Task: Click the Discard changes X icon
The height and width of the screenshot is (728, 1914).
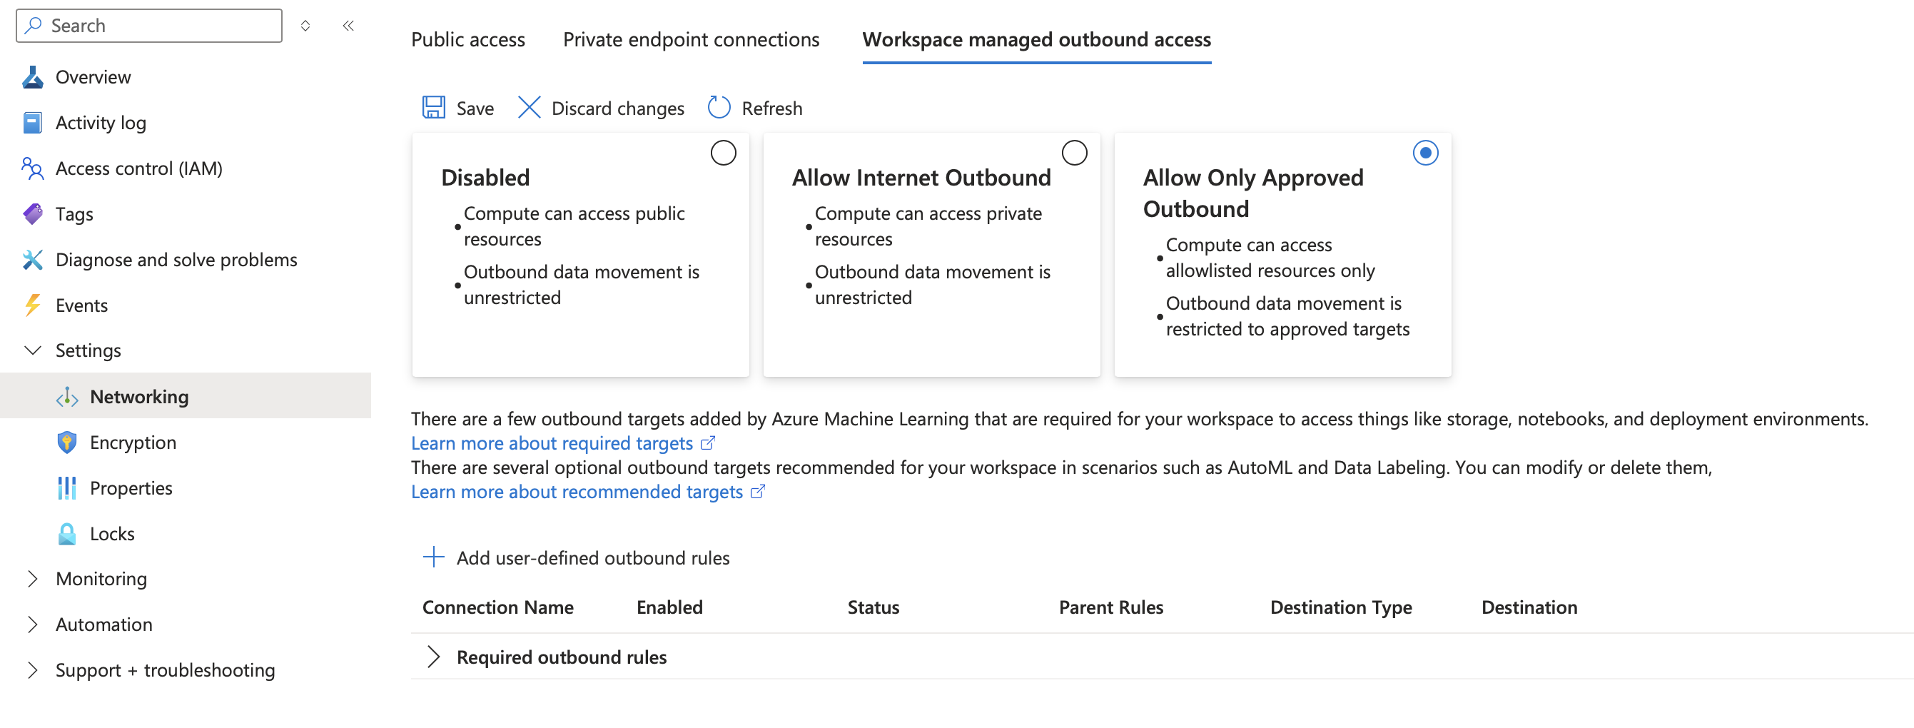Action: coord(529,108)
